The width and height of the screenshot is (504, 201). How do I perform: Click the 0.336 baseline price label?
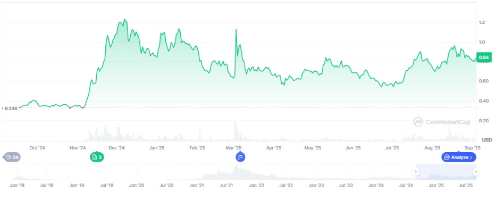[x=11, y=108]
